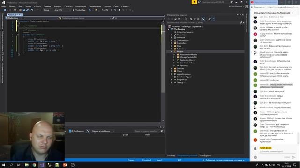Viewport: 300px width, 168px height.
Task: Click the Visual Studio taskbar icon
Action: [42, 165]
